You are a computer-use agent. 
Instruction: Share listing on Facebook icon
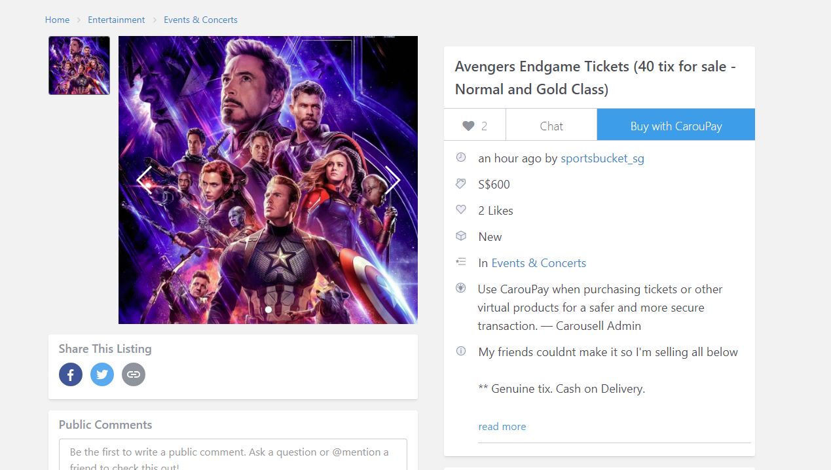pos(71,374)
